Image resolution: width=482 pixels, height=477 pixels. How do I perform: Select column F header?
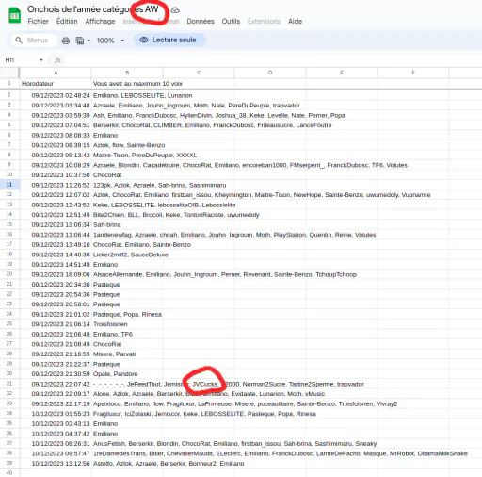click(413, 73)
